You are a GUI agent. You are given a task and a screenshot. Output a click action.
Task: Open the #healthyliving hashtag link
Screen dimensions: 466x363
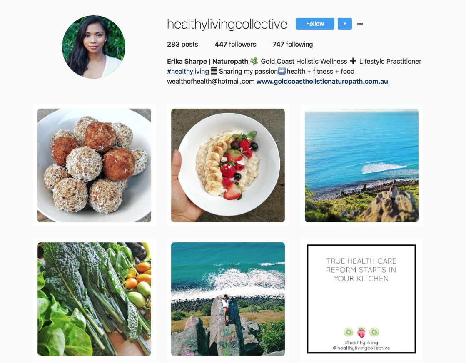pyautogui.click(x=188, y=71)
